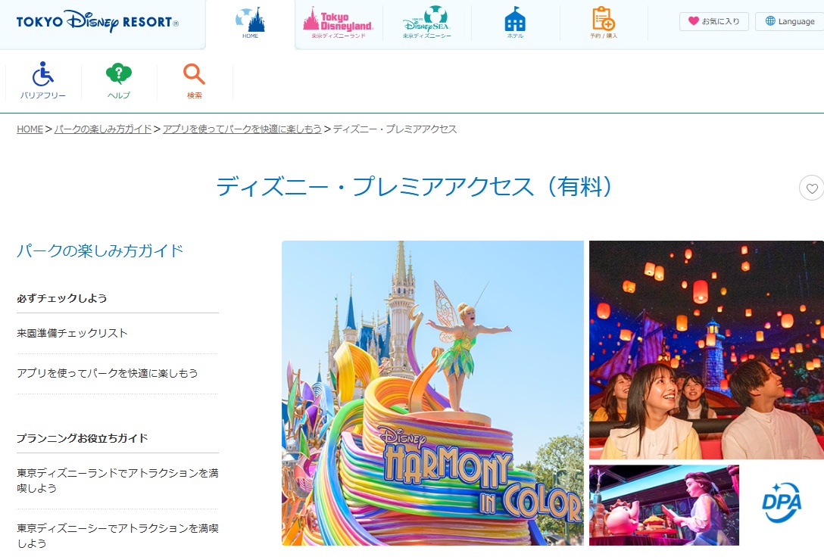Click the Beauty and the Beast image
The width and height of the screenshot is (824, 560).
(663, 505)
